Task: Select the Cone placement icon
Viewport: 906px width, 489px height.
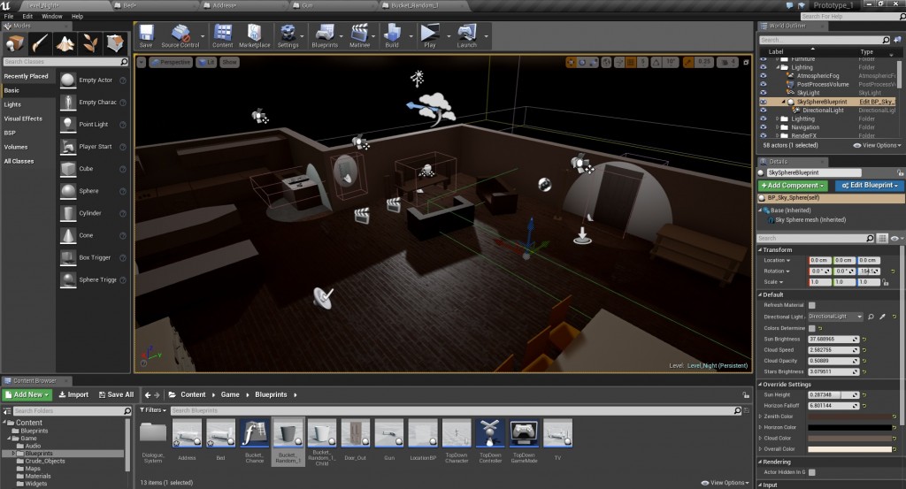Action: (68, 235)
